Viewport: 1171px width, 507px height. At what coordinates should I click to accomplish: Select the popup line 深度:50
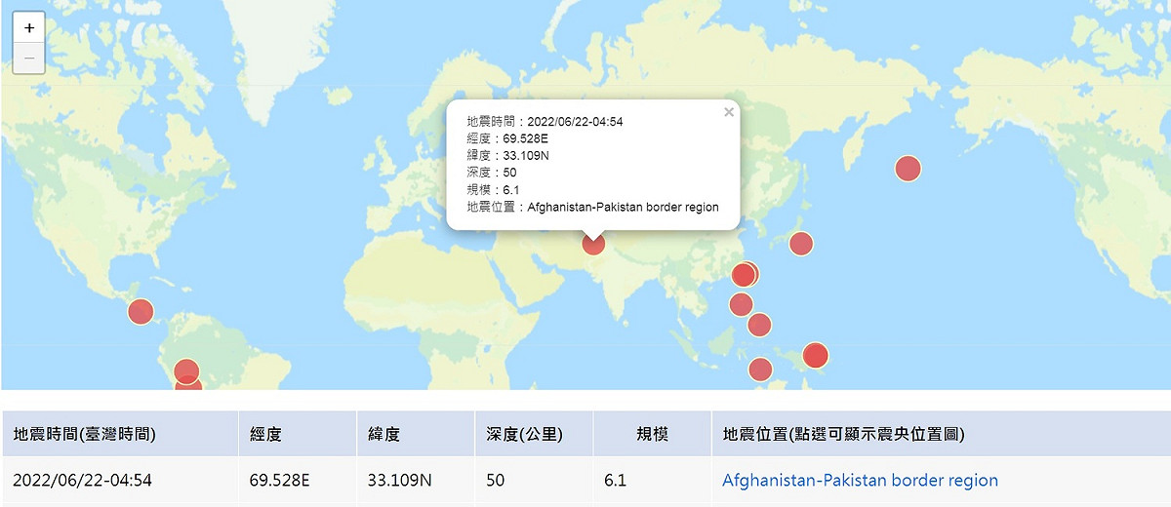point(492,173)
